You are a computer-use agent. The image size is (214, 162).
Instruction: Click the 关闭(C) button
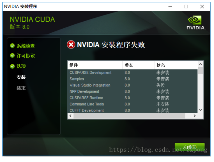pos(189,147)
